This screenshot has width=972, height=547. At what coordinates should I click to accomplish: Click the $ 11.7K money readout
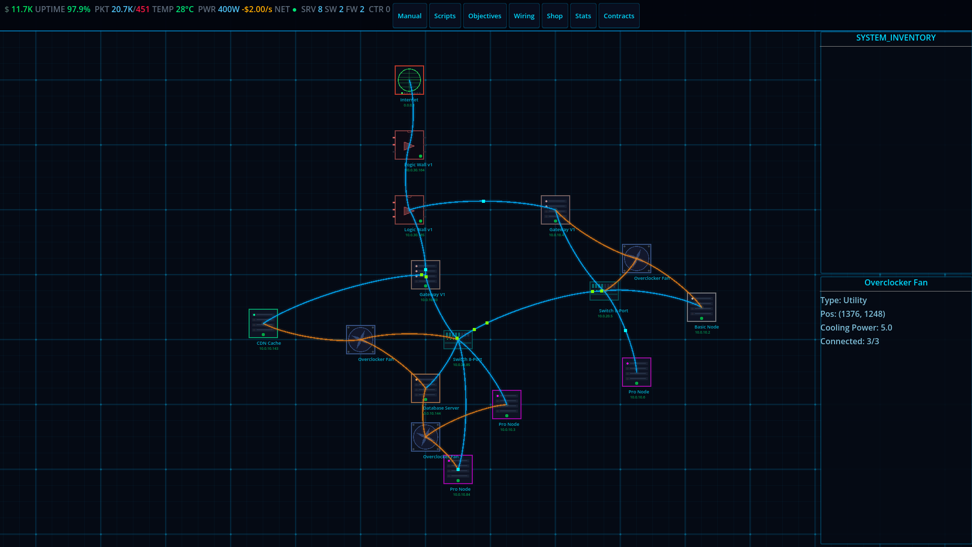coord(19,9)
